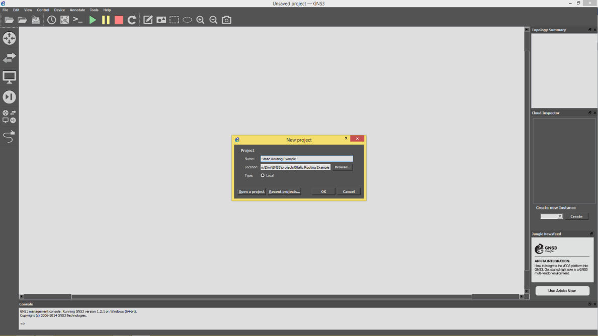This screenshot has height=336, width=598.
Task: Click horizontal scrollbar right arrow
Action: [522, 296]
